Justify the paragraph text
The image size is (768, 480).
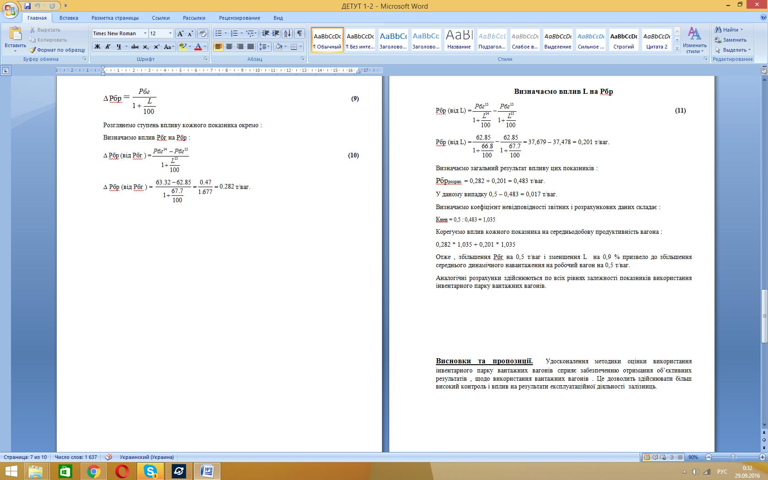tap(251, 47)
